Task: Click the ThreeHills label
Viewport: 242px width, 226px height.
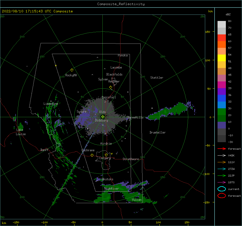Action: 135,117
